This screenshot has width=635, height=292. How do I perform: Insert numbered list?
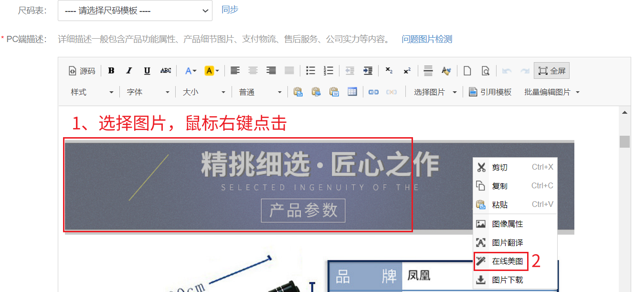click(328, 71)
